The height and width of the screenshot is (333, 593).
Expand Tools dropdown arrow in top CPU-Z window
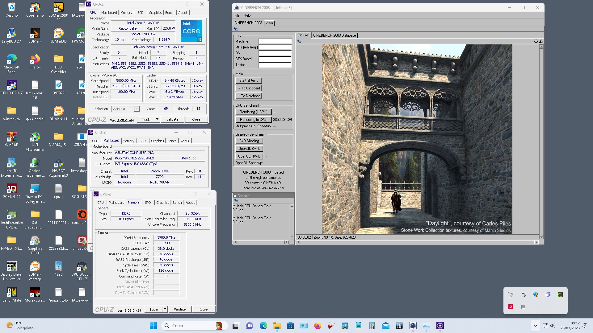(x=157, y=119)
